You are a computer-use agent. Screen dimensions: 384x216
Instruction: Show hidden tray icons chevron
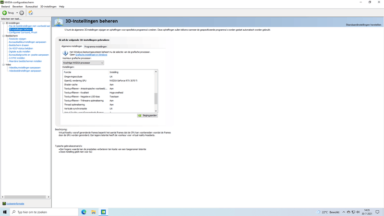[344, 212]
